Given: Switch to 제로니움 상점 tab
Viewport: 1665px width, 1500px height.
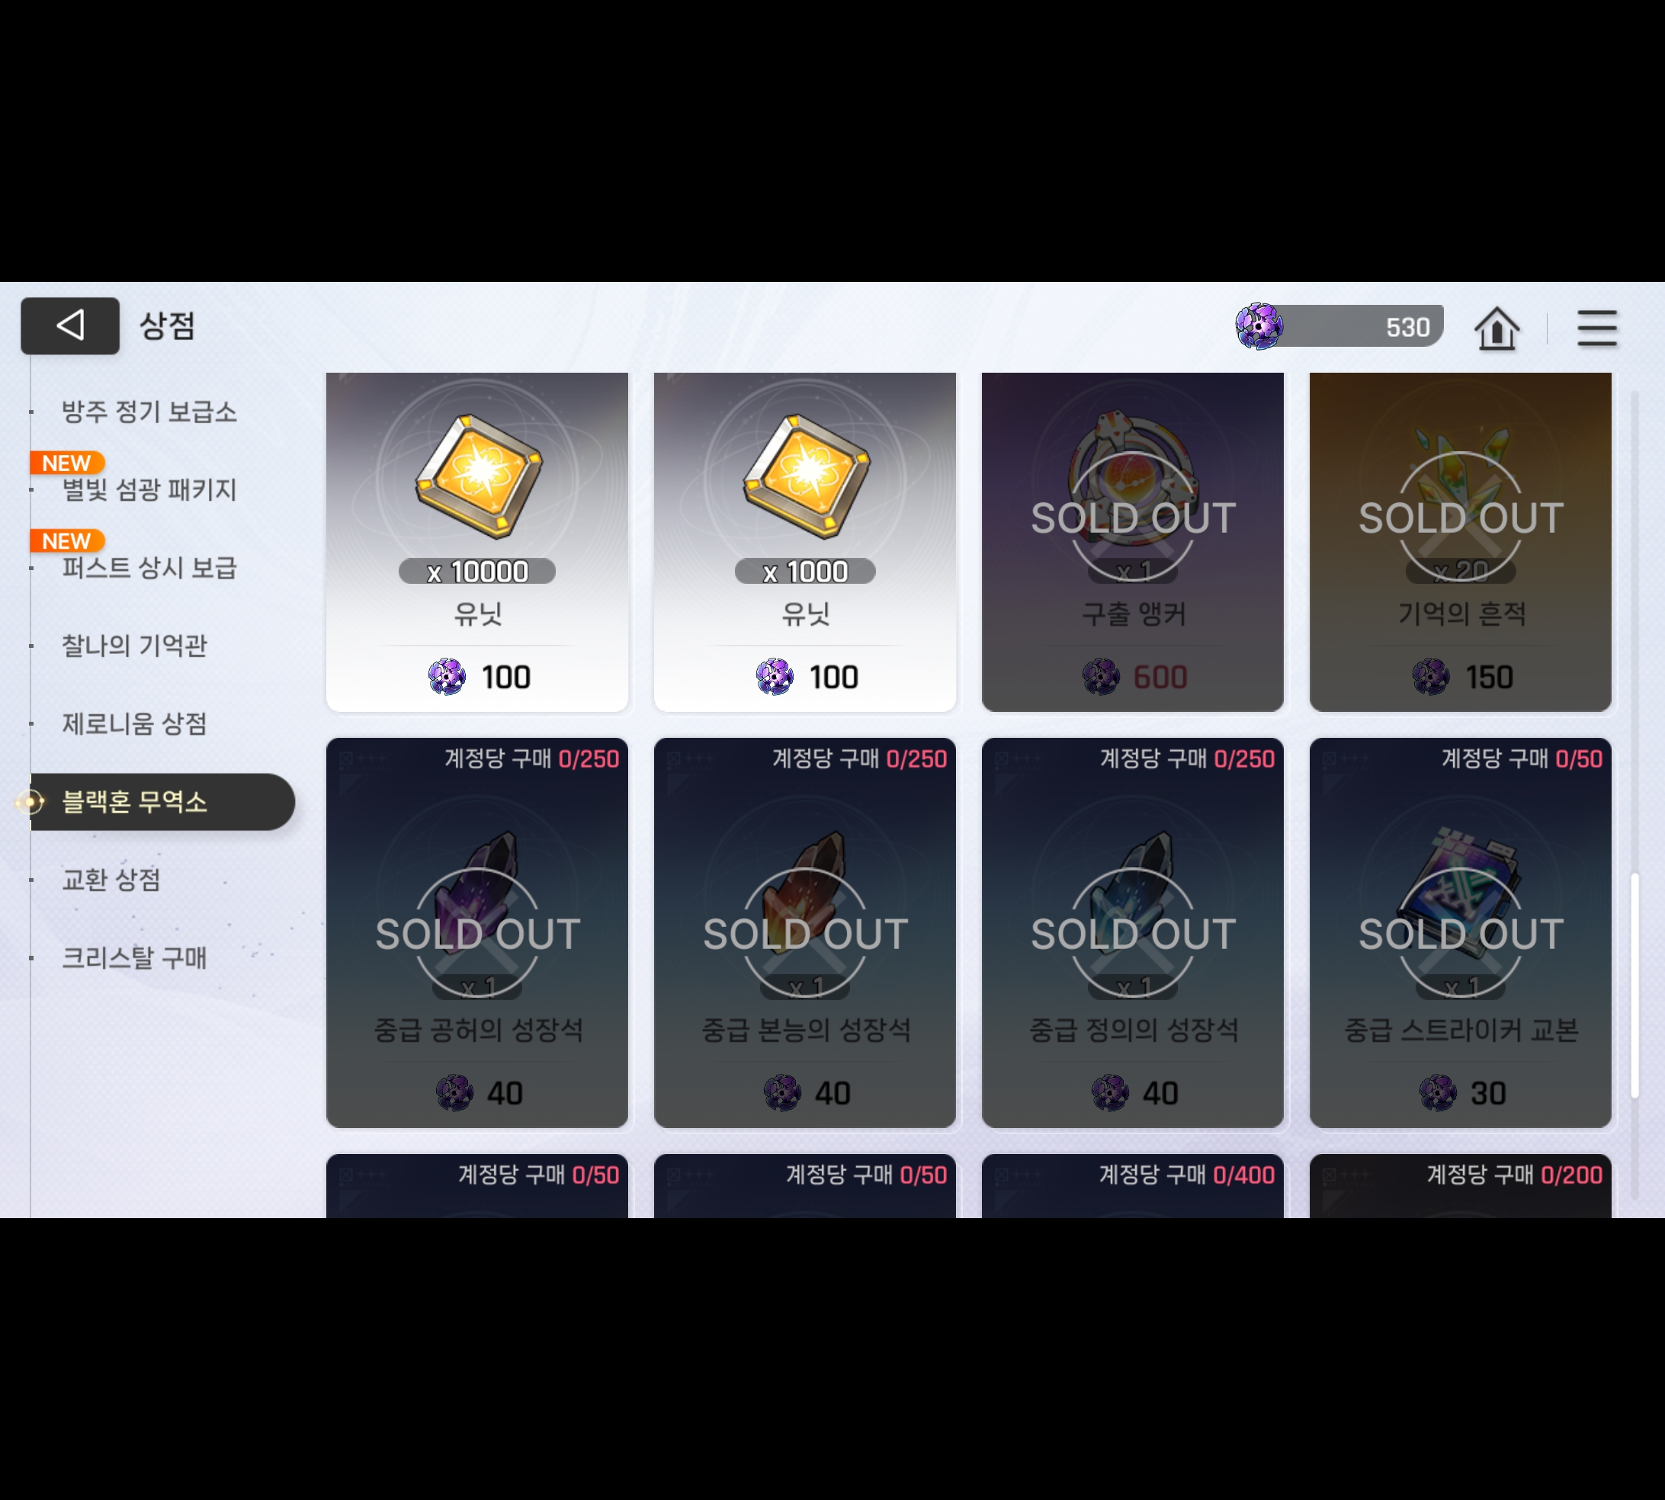Looking at the screenshot, I should 134,723.
